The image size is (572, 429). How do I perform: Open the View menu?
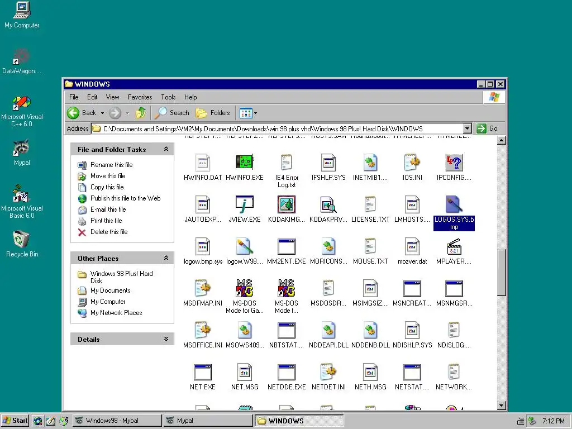coord(112,97)
